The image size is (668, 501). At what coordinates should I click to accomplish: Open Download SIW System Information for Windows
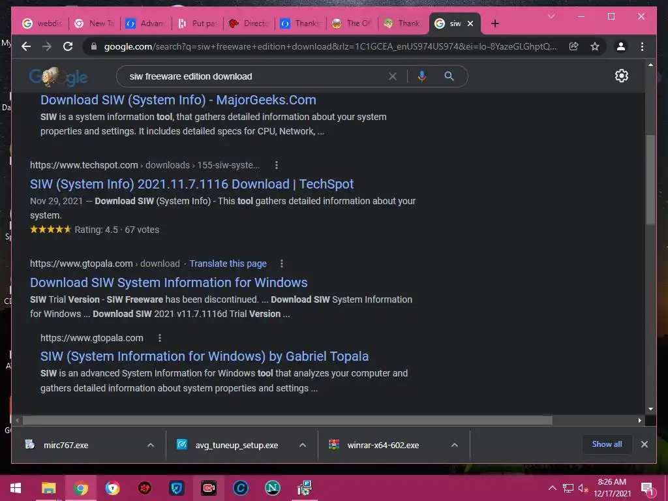click(x=169, y=282)
